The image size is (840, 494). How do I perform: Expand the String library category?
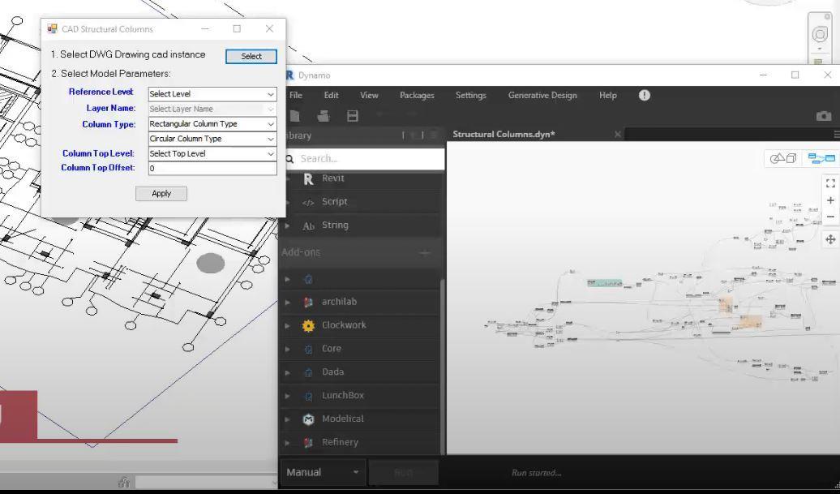tap(288, 226)
